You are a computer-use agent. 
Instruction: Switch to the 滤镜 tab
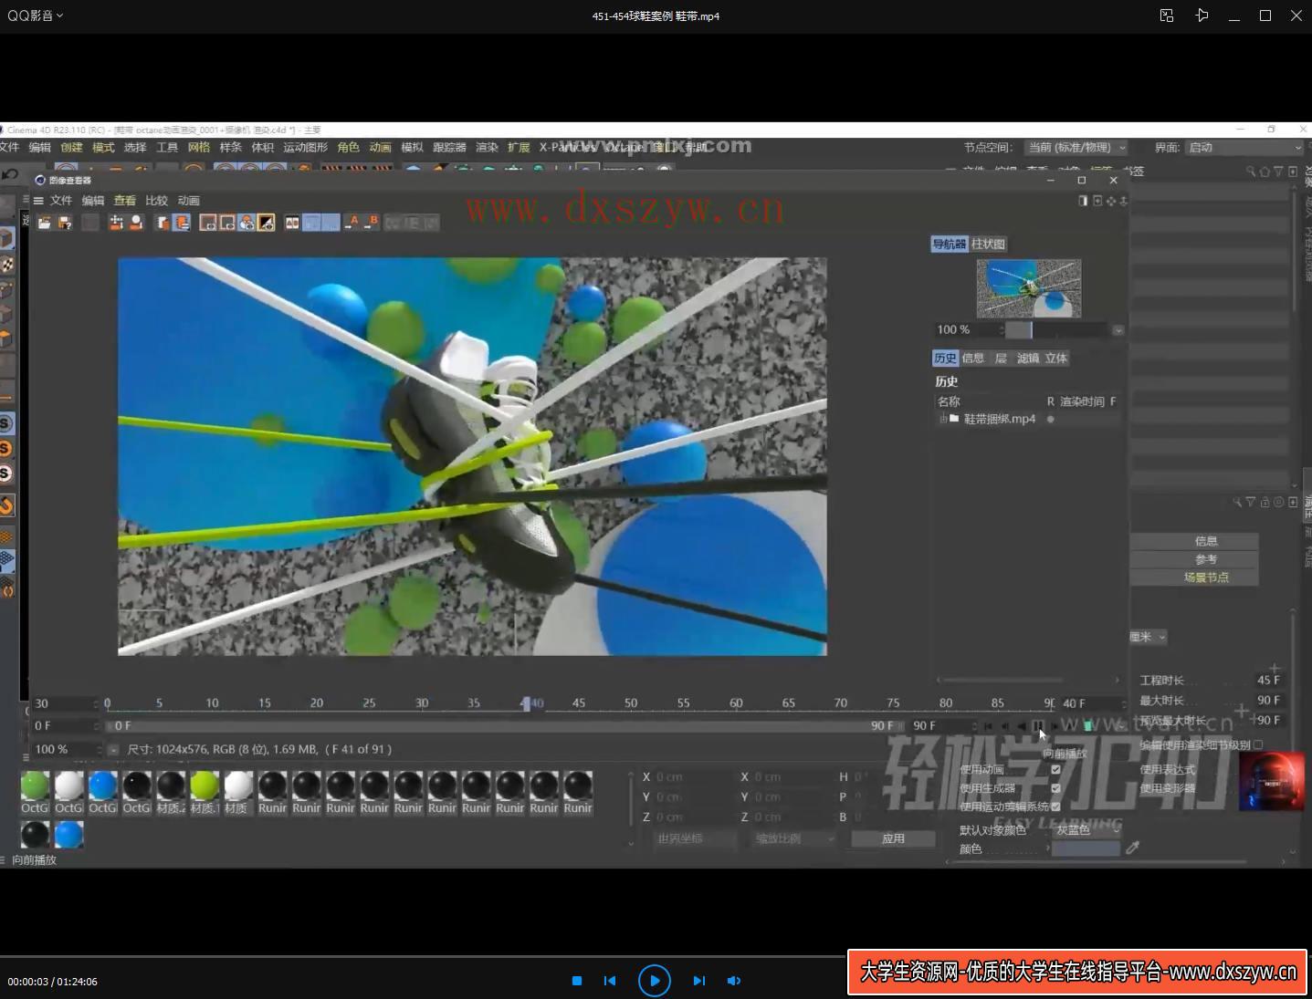(x=1028, y=359)
